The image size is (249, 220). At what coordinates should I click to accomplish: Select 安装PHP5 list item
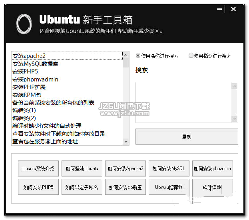click(x=67, y=71)
